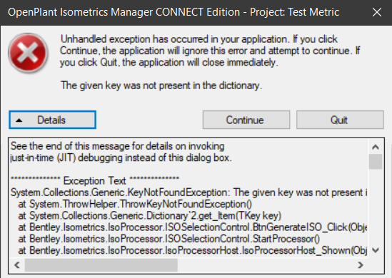Click the vertical scrollbar up arrow
This screenshot has width=392, height=278.
pyautogui.click(x=376, y=147)
